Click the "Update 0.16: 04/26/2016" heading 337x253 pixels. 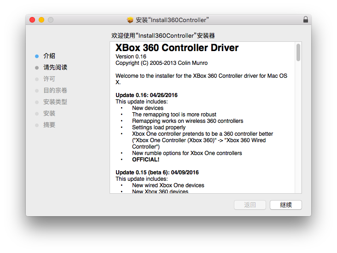pos(146,95)
